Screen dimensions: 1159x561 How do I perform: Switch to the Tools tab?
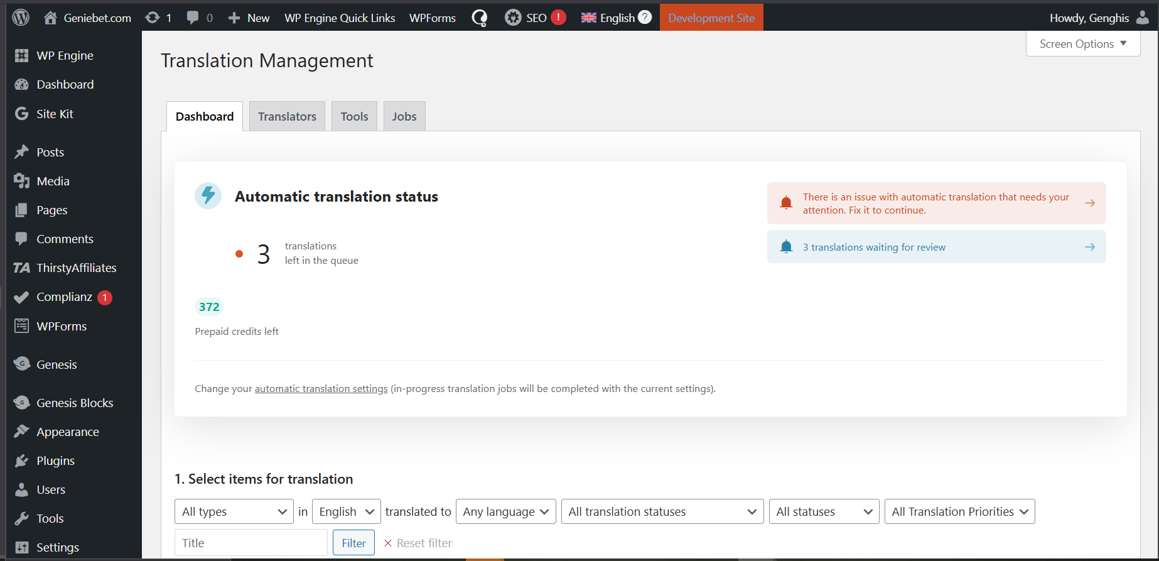tap(354, 116)
